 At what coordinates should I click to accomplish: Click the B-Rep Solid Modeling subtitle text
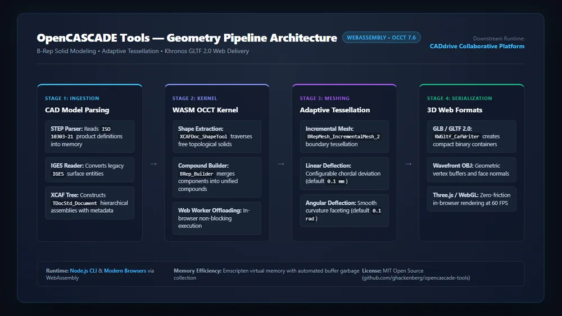click(143, 51)
